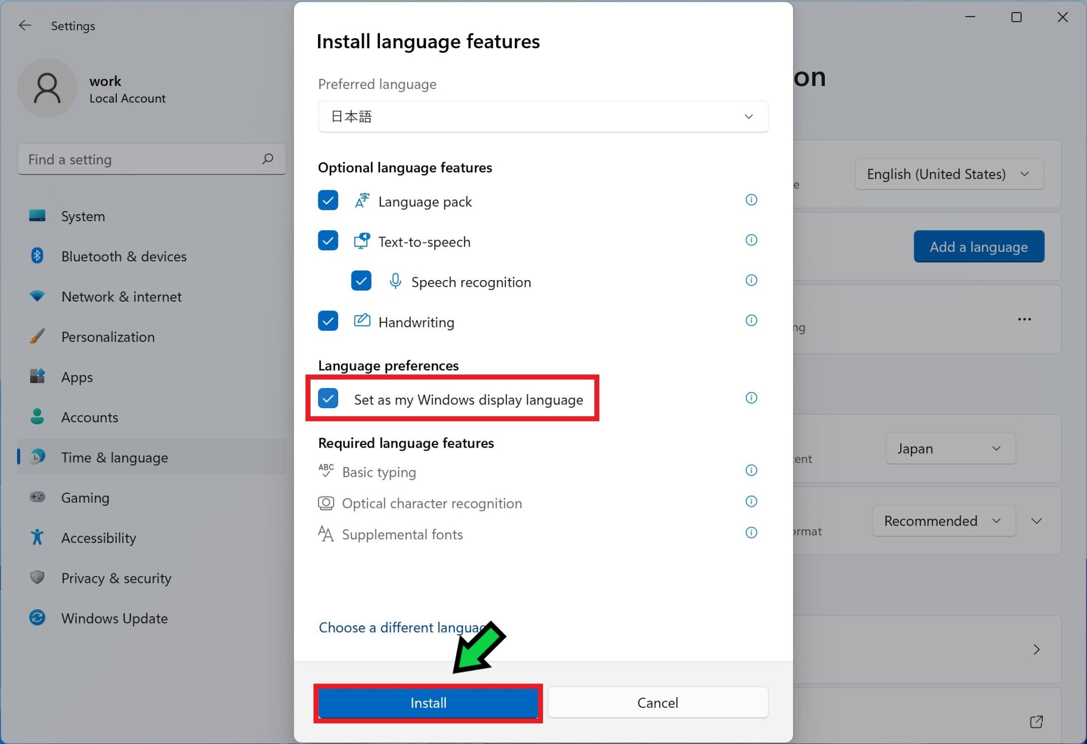This screenshot has height=744, width=1087.
Task: Click the Text-to-speech feature icon
Action: [362, 241]
